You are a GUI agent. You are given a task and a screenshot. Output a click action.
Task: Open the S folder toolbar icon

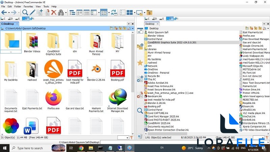[x=149, y=13]
